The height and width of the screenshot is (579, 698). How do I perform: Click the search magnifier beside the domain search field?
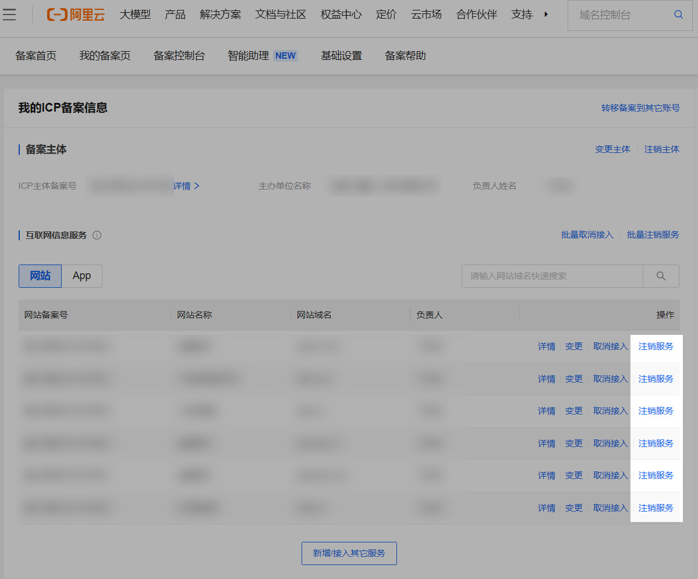(x=660, y=276)
